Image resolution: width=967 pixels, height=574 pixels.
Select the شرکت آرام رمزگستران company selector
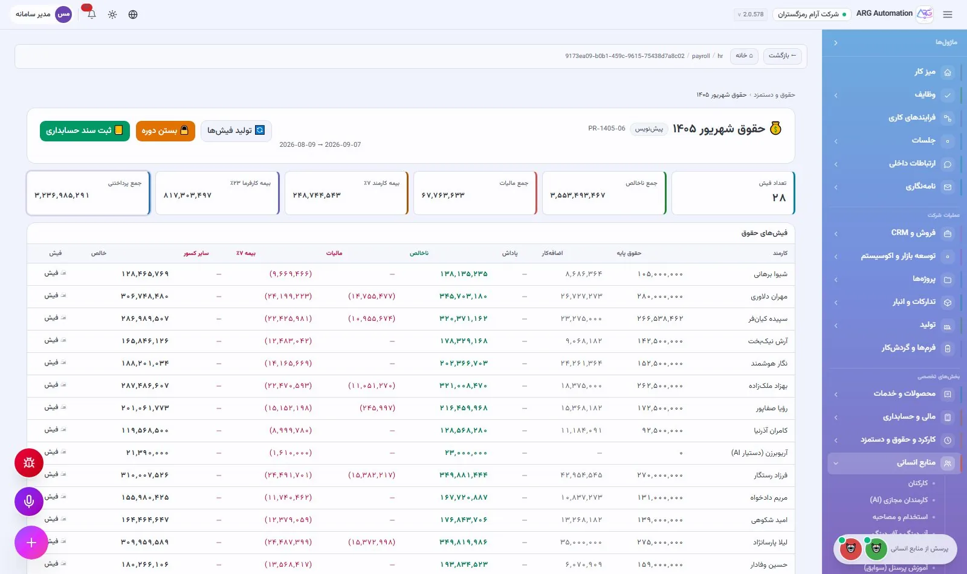click(x=812, y=15)
